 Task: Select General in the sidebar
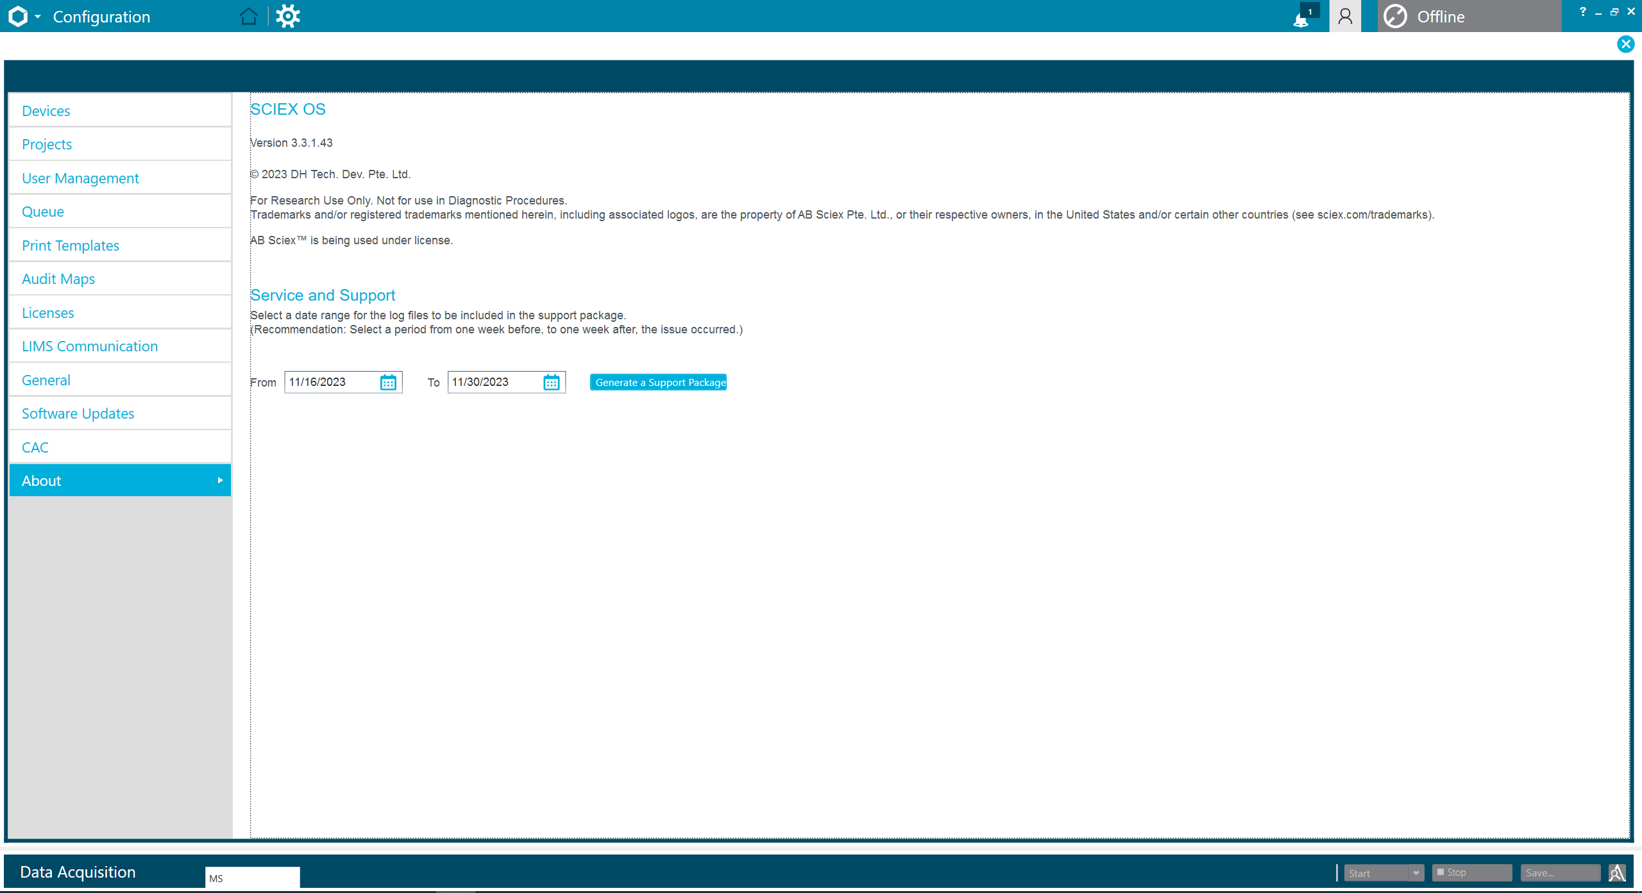tap(120, 380)
